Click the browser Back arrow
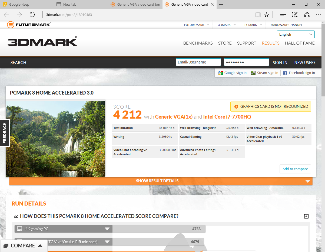The width and height of the screenshot is (325, 252). [x=6, y=15]
